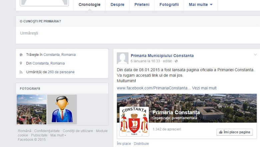260x147 pixels.
Task: Click the public globe privacy icon
Action: [x=176, y=61]
